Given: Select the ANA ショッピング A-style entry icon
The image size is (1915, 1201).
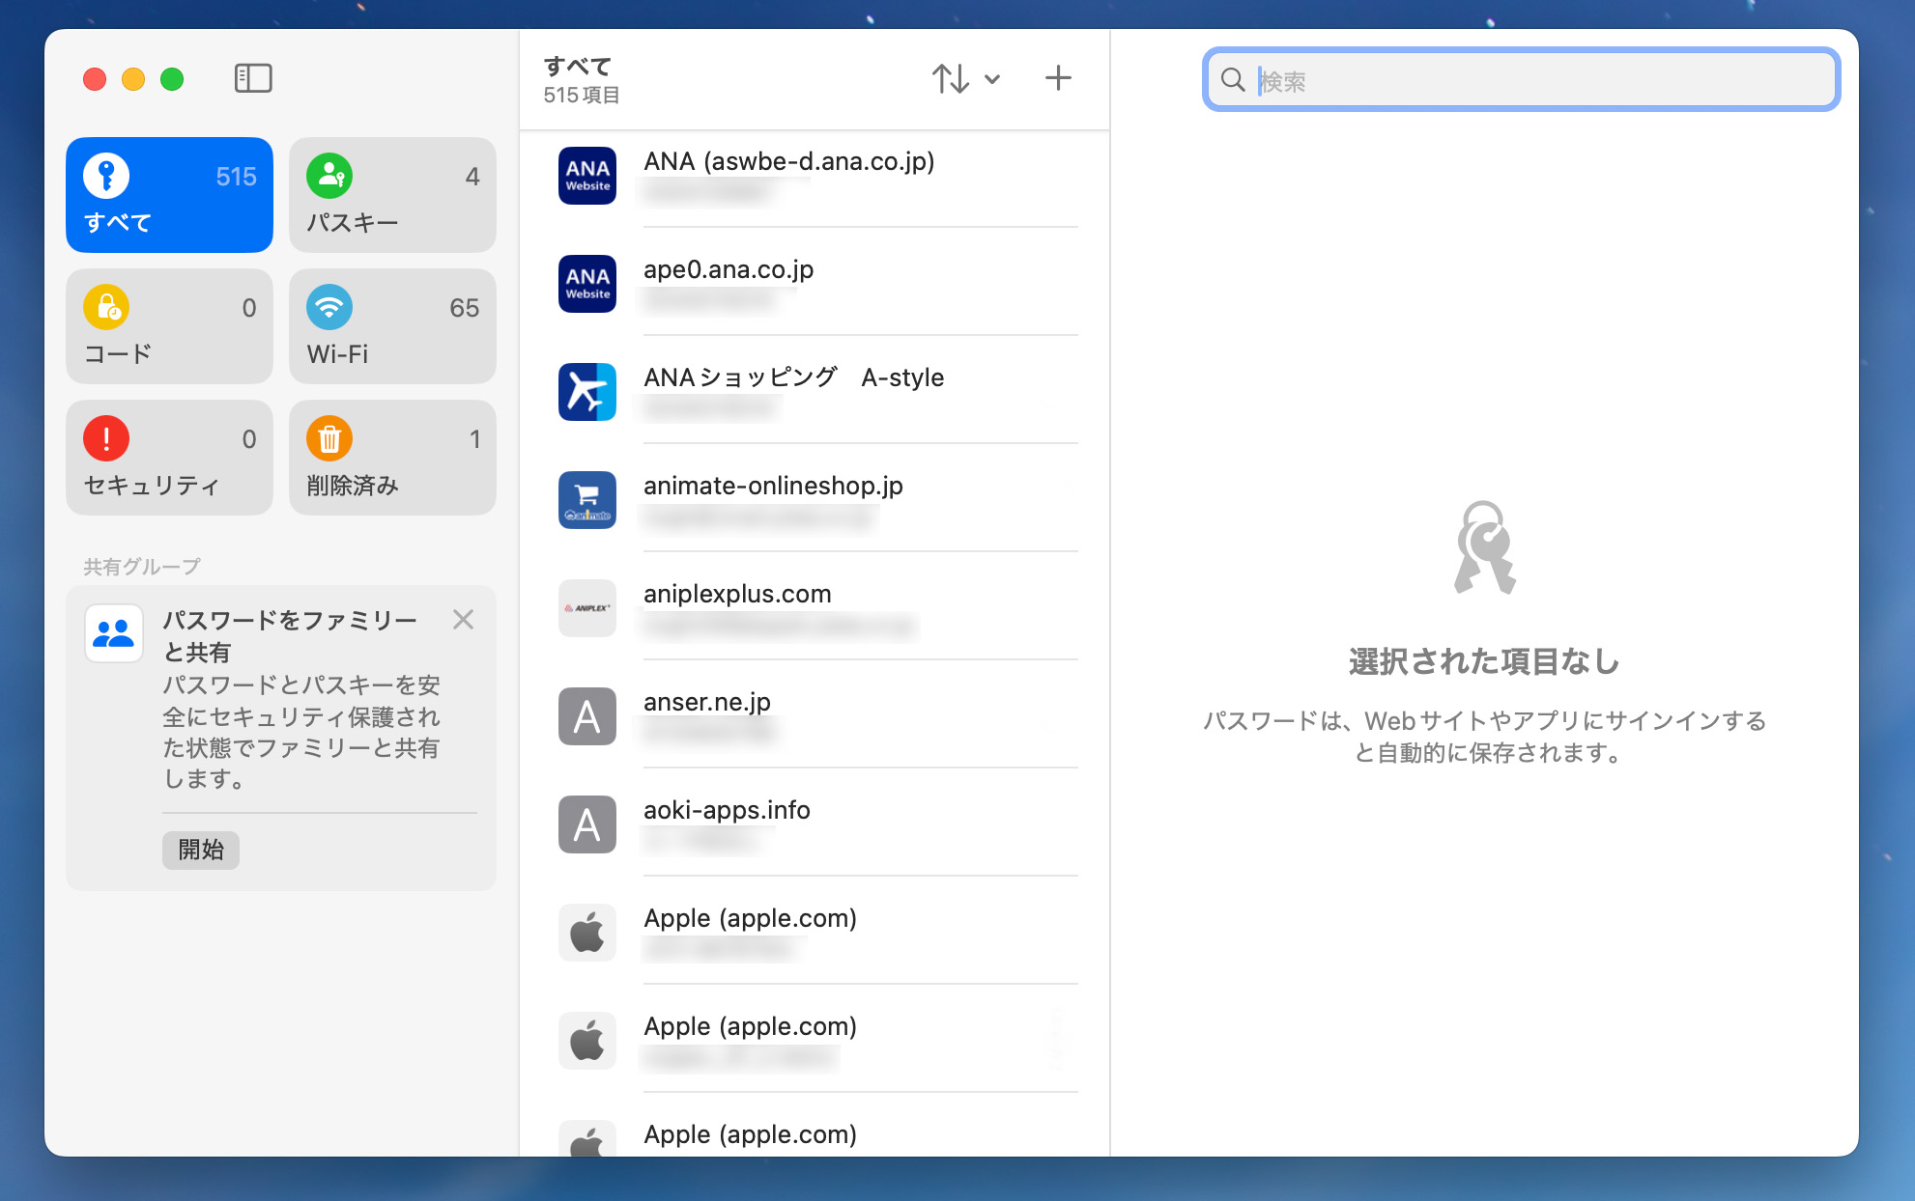Looking at the screenshot, I should point(587,392).
